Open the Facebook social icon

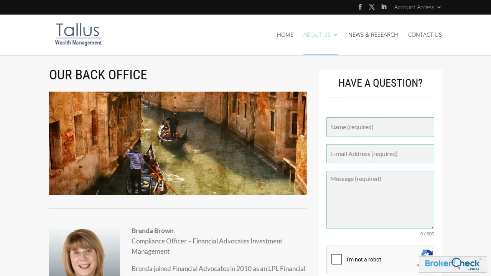360,7
